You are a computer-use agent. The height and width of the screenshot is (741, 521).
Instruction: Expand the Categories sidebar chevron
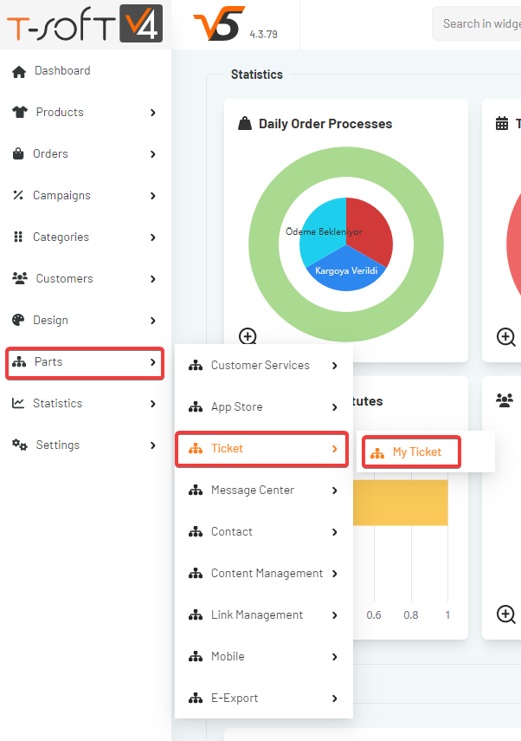(x=153, y=237)
